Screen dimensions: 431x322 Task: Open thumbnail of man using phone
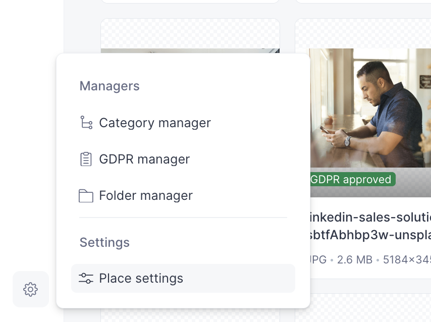tap(370, 108)
